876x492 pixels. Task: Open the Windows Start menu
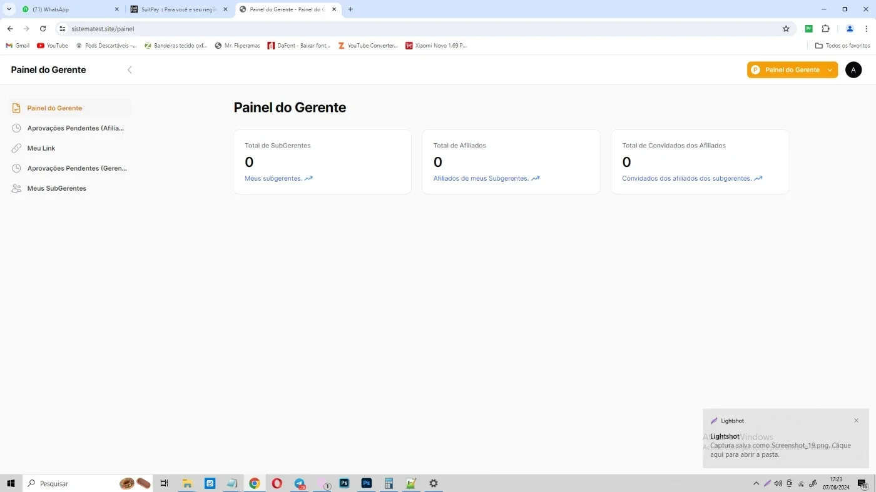pos(11,483)
